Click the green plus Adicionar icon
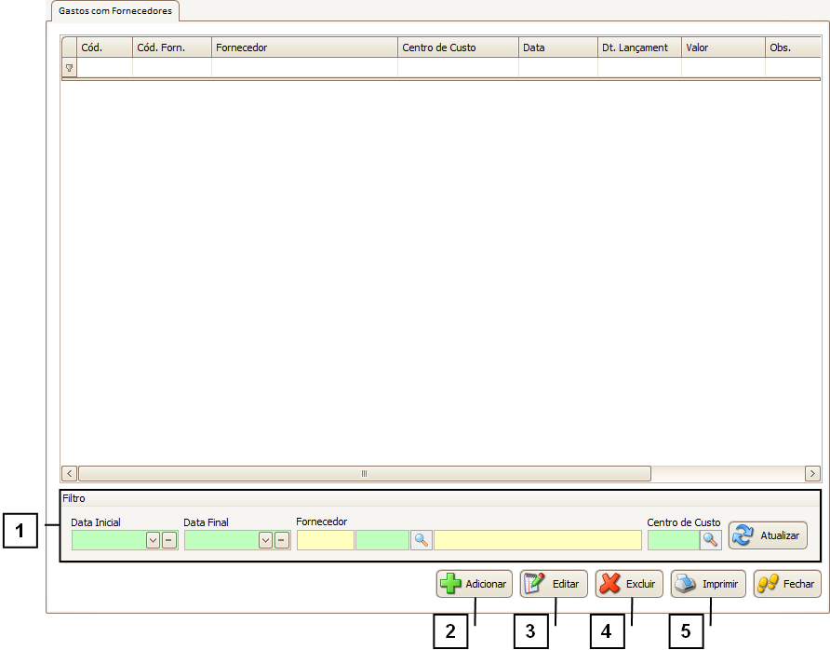 pos(450,584)
